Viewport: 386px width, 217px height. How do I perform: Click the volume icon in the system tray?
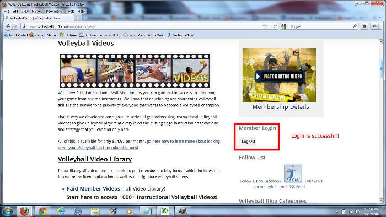(x=357, y=211)
